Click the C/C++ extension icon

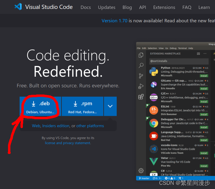[x=154, y=97]
